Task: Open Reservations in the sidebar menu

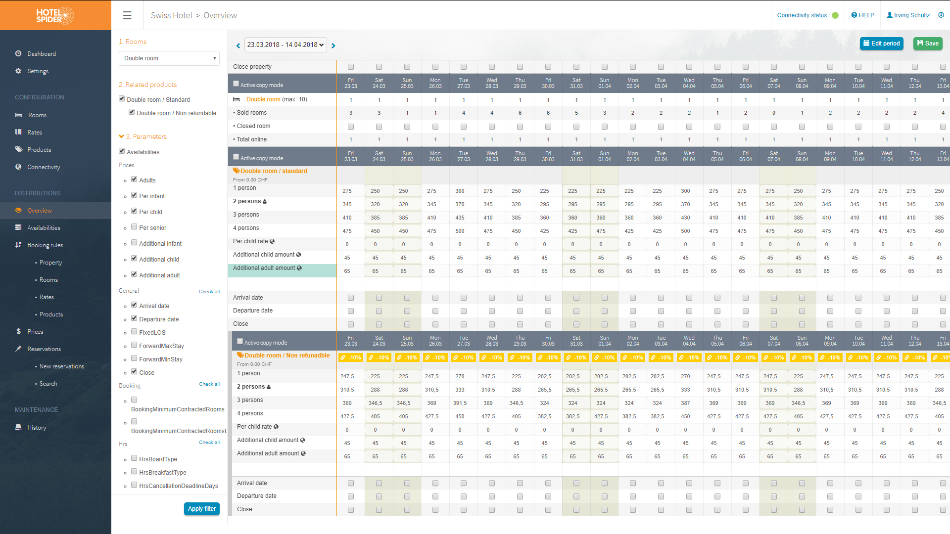Action: [44, 349]
